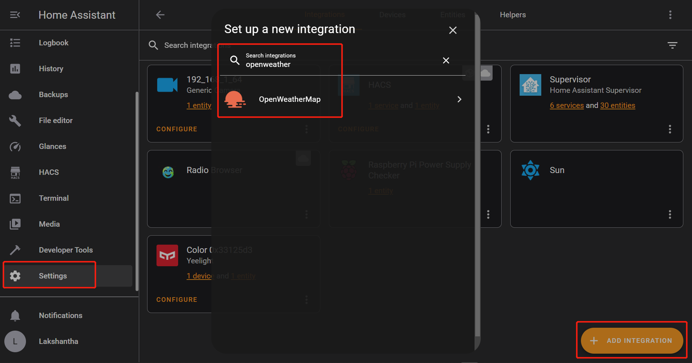Image resolution: width=692 pixels, height=363 pixels.
Task: Open Sun card three-dot menu
Action: [x=670, y=214]
